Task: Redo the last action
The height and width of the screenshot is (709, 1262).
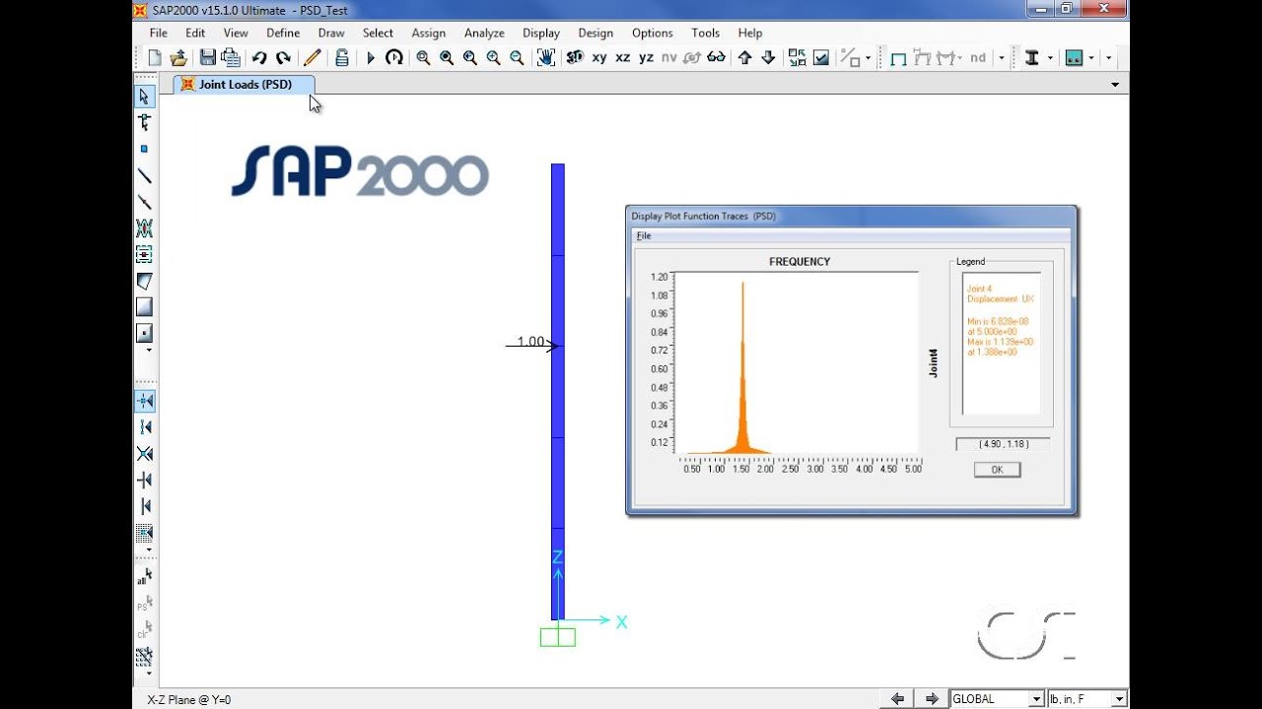Action: coord(283,58)
